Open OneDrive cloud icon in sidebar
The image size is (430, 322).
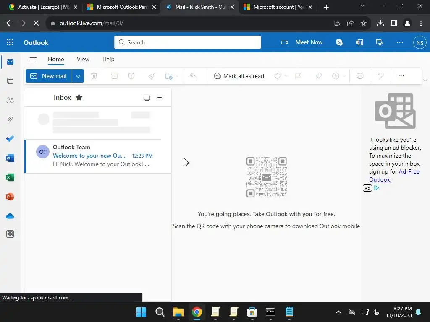10,216
